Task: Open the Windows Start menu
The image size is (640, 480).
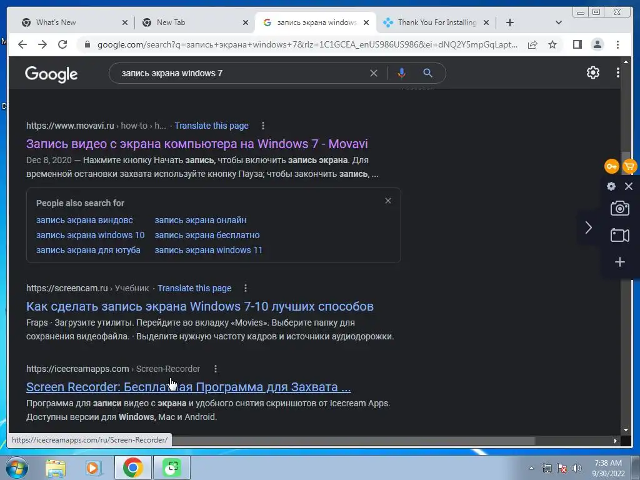Action: click(x=17, y=467)
